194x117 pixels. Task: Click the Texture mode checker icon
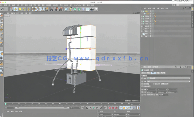[1, 25]
